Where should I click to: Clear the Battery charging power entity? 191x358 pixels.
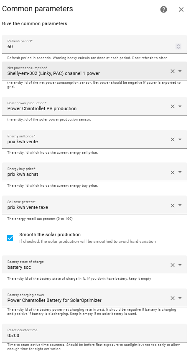[x=173, y=298]
